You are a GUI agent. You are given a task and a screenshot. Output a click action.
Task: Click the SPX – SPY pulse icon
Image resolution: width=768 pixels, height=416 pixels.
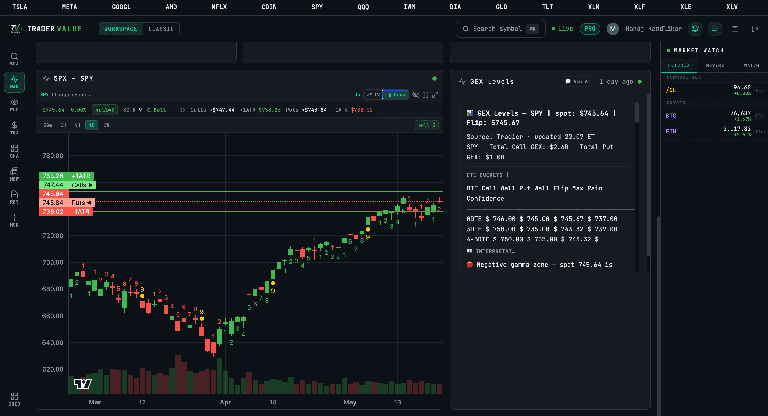(46, 78)
